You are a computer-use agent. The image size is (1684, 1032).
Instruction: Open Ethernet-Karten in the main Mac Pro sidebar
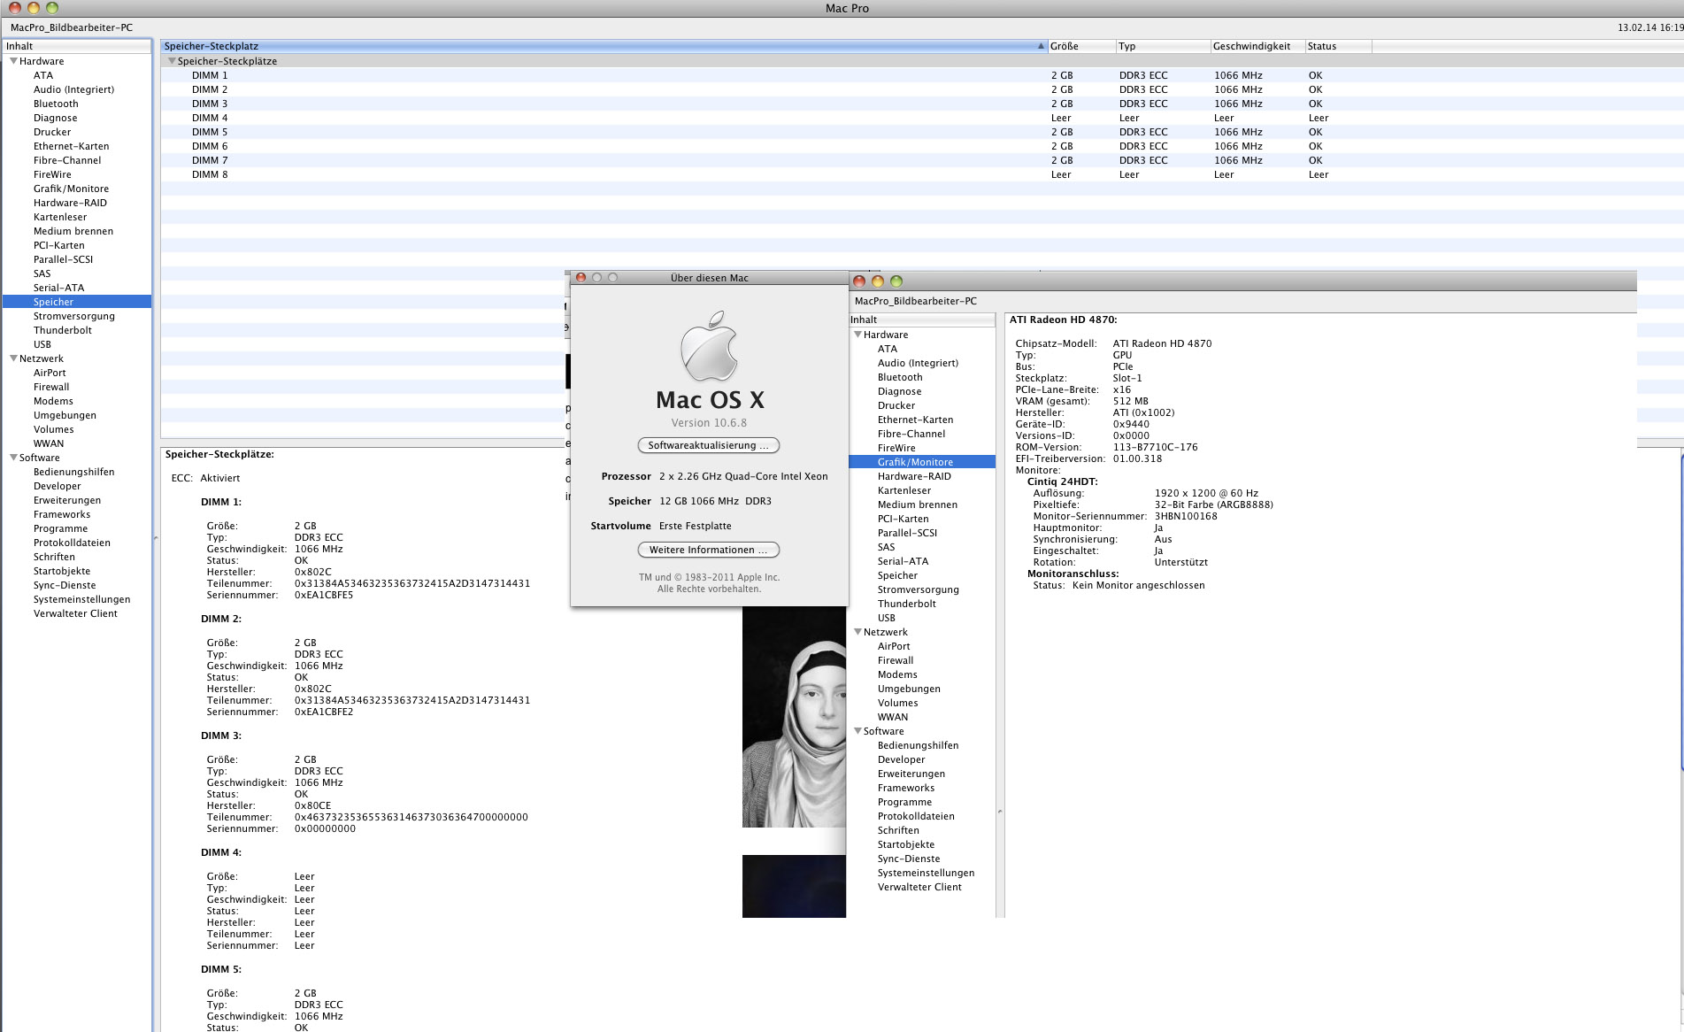[71, 146]
